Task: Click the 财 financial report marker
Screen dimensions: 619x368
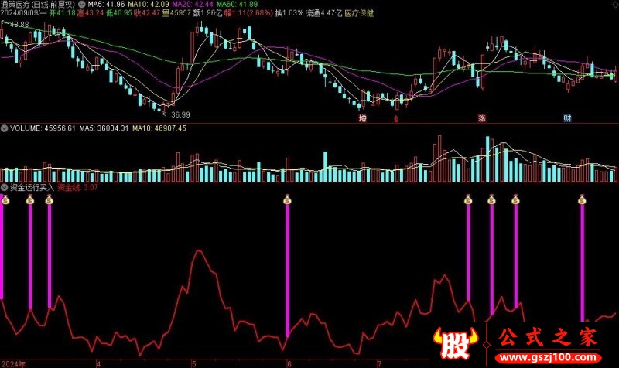Action: pyautogui.click(x=567, y=118)
